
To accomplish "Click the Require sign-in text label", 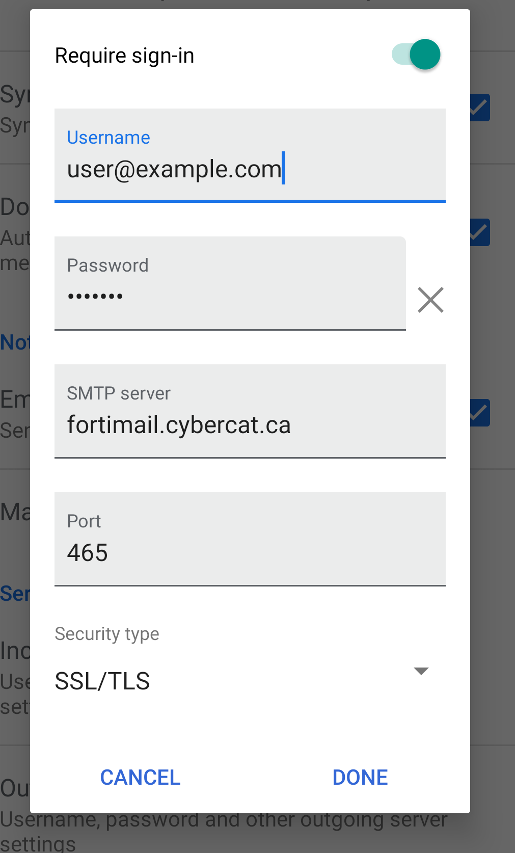I will click(124, 56).
